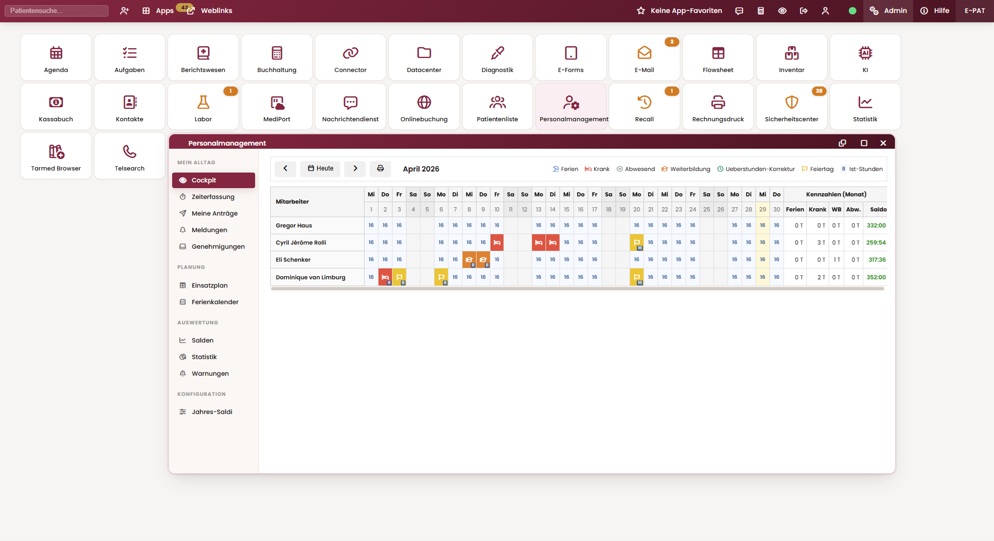The image size is (994, 541).
Task: Open the Sicherheitscenter app tile
Action: pyautogui.click(x=792, y=107)
